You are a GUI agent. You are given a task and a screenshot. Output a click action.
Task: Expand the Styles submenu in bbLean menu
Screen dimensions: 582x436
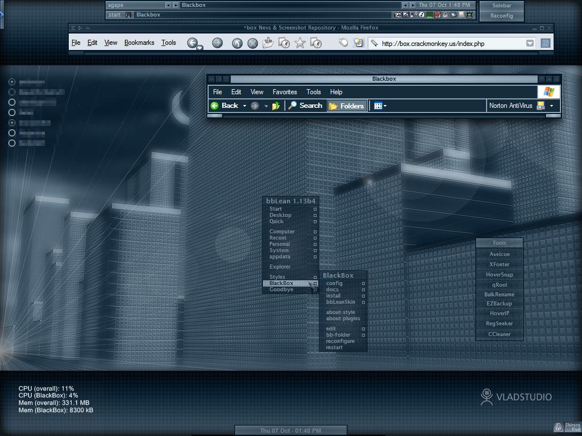[x=290, y=277]
